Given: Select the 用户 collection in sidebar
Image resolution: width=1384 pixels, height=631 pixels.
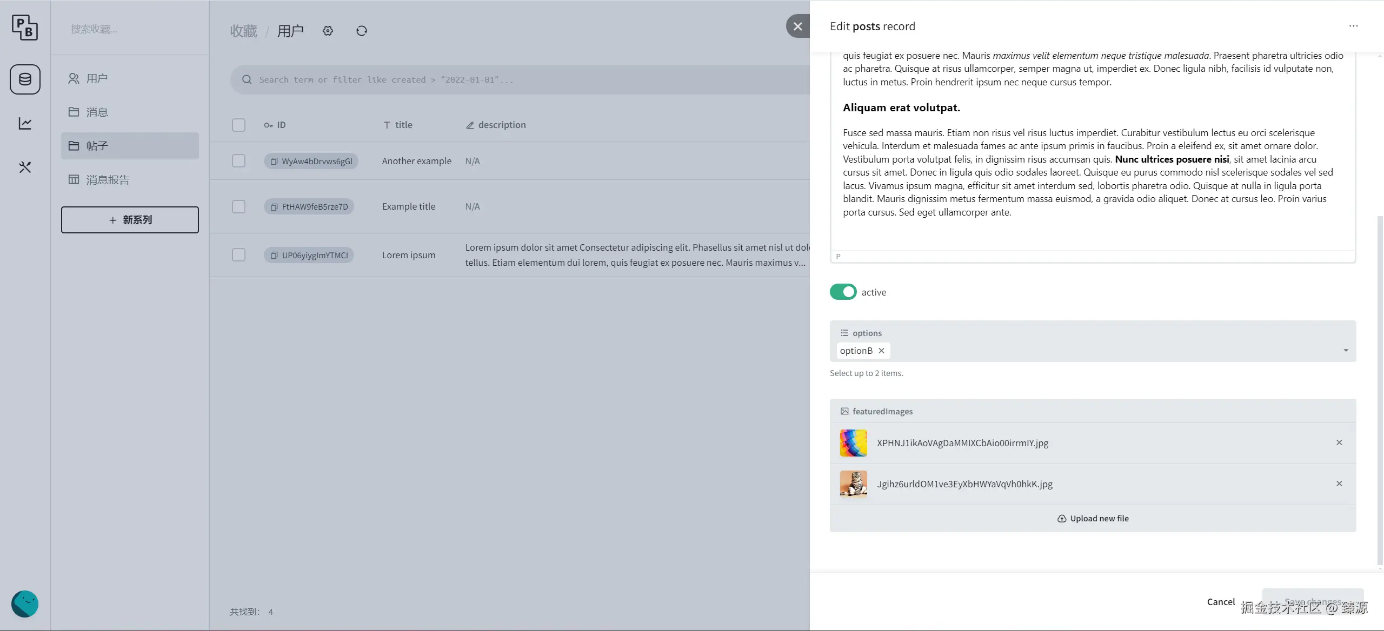Looking at the screenshot, I should [x=97, y=78].
